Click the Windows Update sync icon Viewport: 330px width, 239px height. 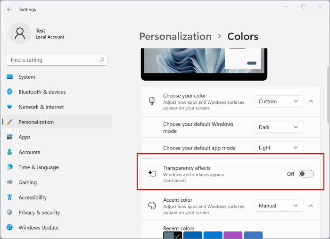pyautogui.click(x=10, y=227)
